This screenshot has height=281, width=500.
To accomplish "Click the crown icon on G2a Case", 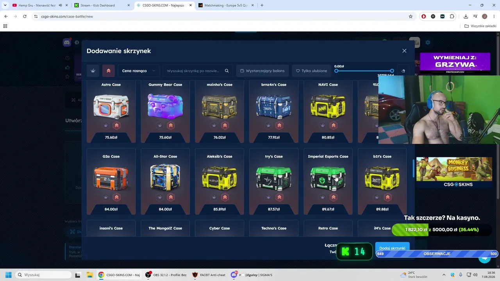I will 105,197.
